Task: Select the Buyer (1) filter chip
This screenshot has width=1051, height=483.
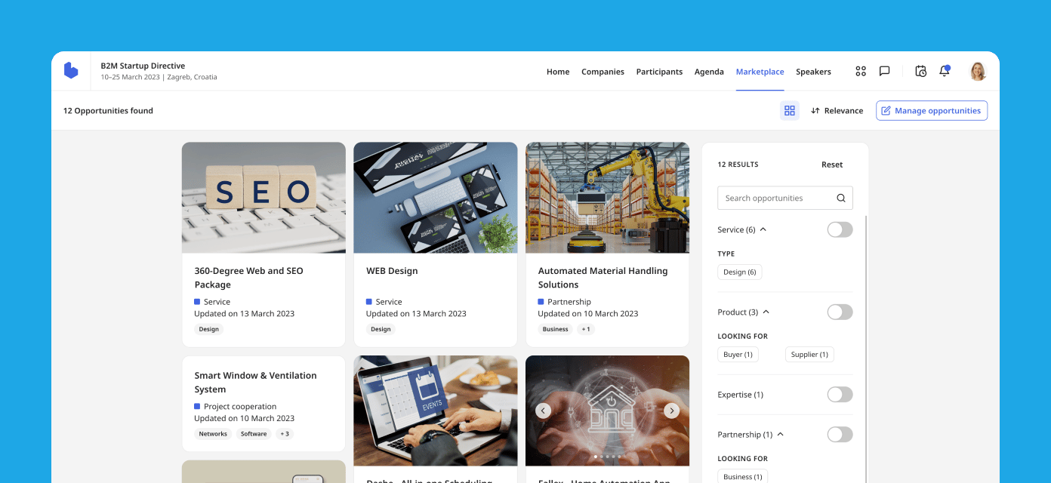Action: tap(738, 354)
